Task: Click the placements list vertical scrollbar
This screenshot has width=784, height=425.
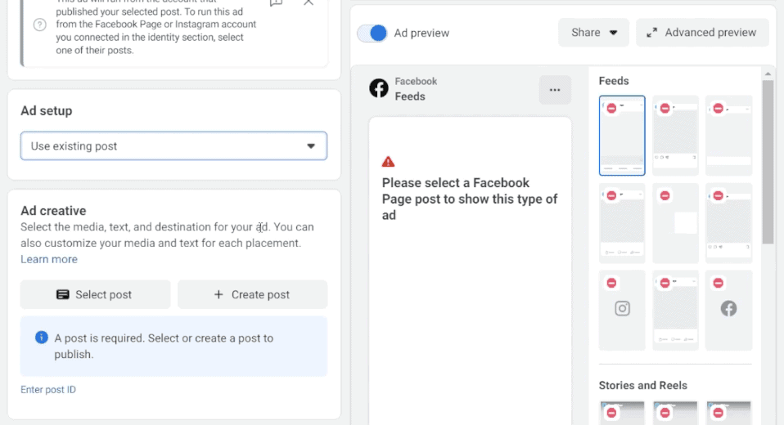Action: click(767, 163)
